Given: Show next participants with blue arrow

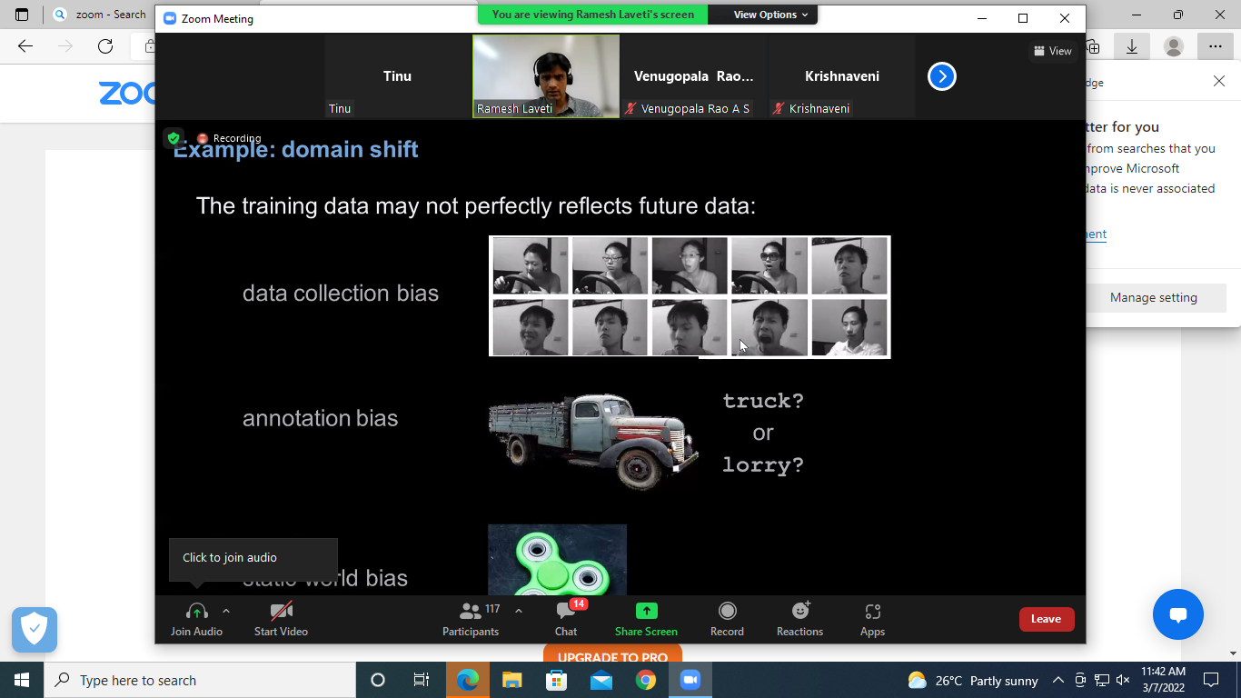Looking at the screenshot, I should [x=942, y=76].
